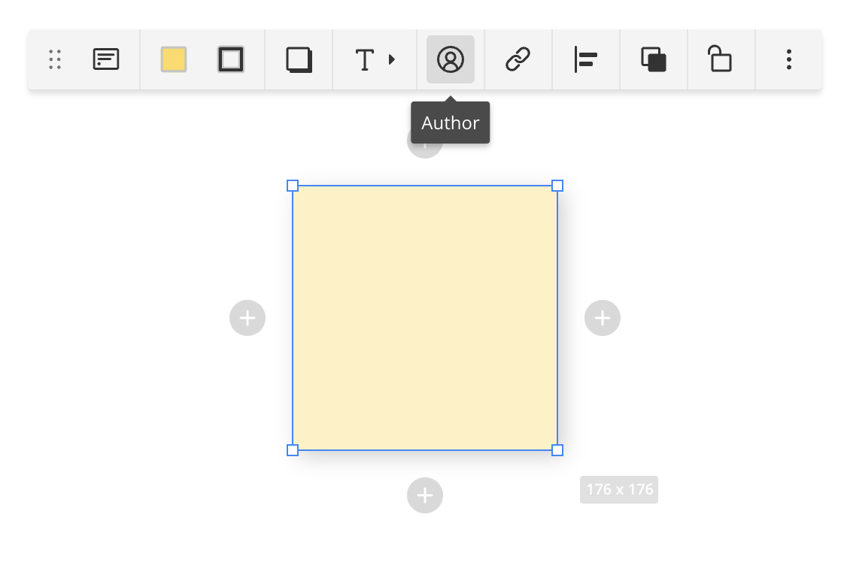Click the arrange layers order icon
Screen dimensions: 841x587
click(x=654, y=59)
